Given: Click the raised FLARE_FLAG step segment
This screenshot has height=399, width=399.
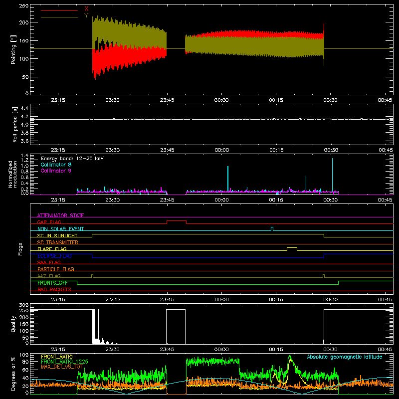Looking at the screenshot, I should [292, 247].
